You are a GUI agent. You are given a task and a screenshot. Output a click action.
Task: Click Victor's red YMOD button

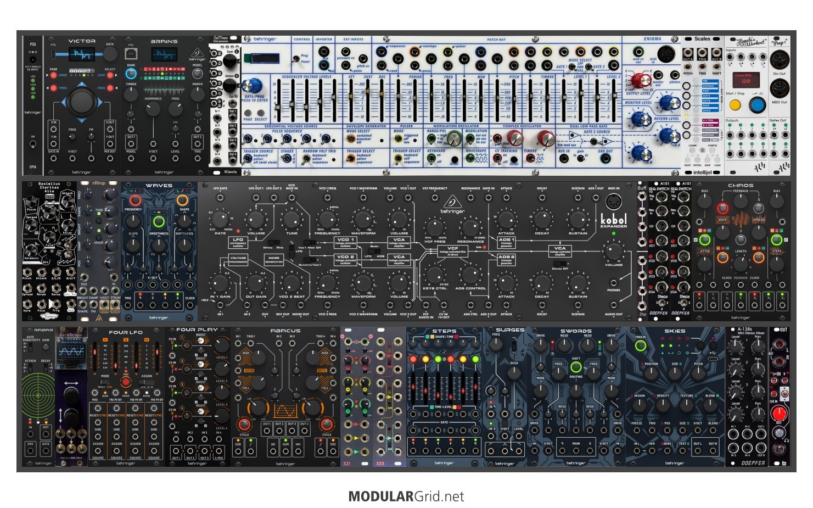click(54, 88)
